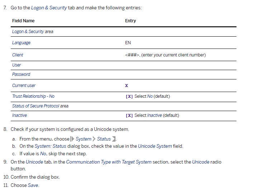Click the Status of Secure Protocol area label

40,106
